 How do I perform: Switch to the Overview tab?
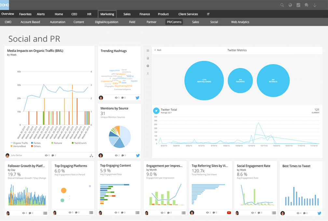pos(7,14)
